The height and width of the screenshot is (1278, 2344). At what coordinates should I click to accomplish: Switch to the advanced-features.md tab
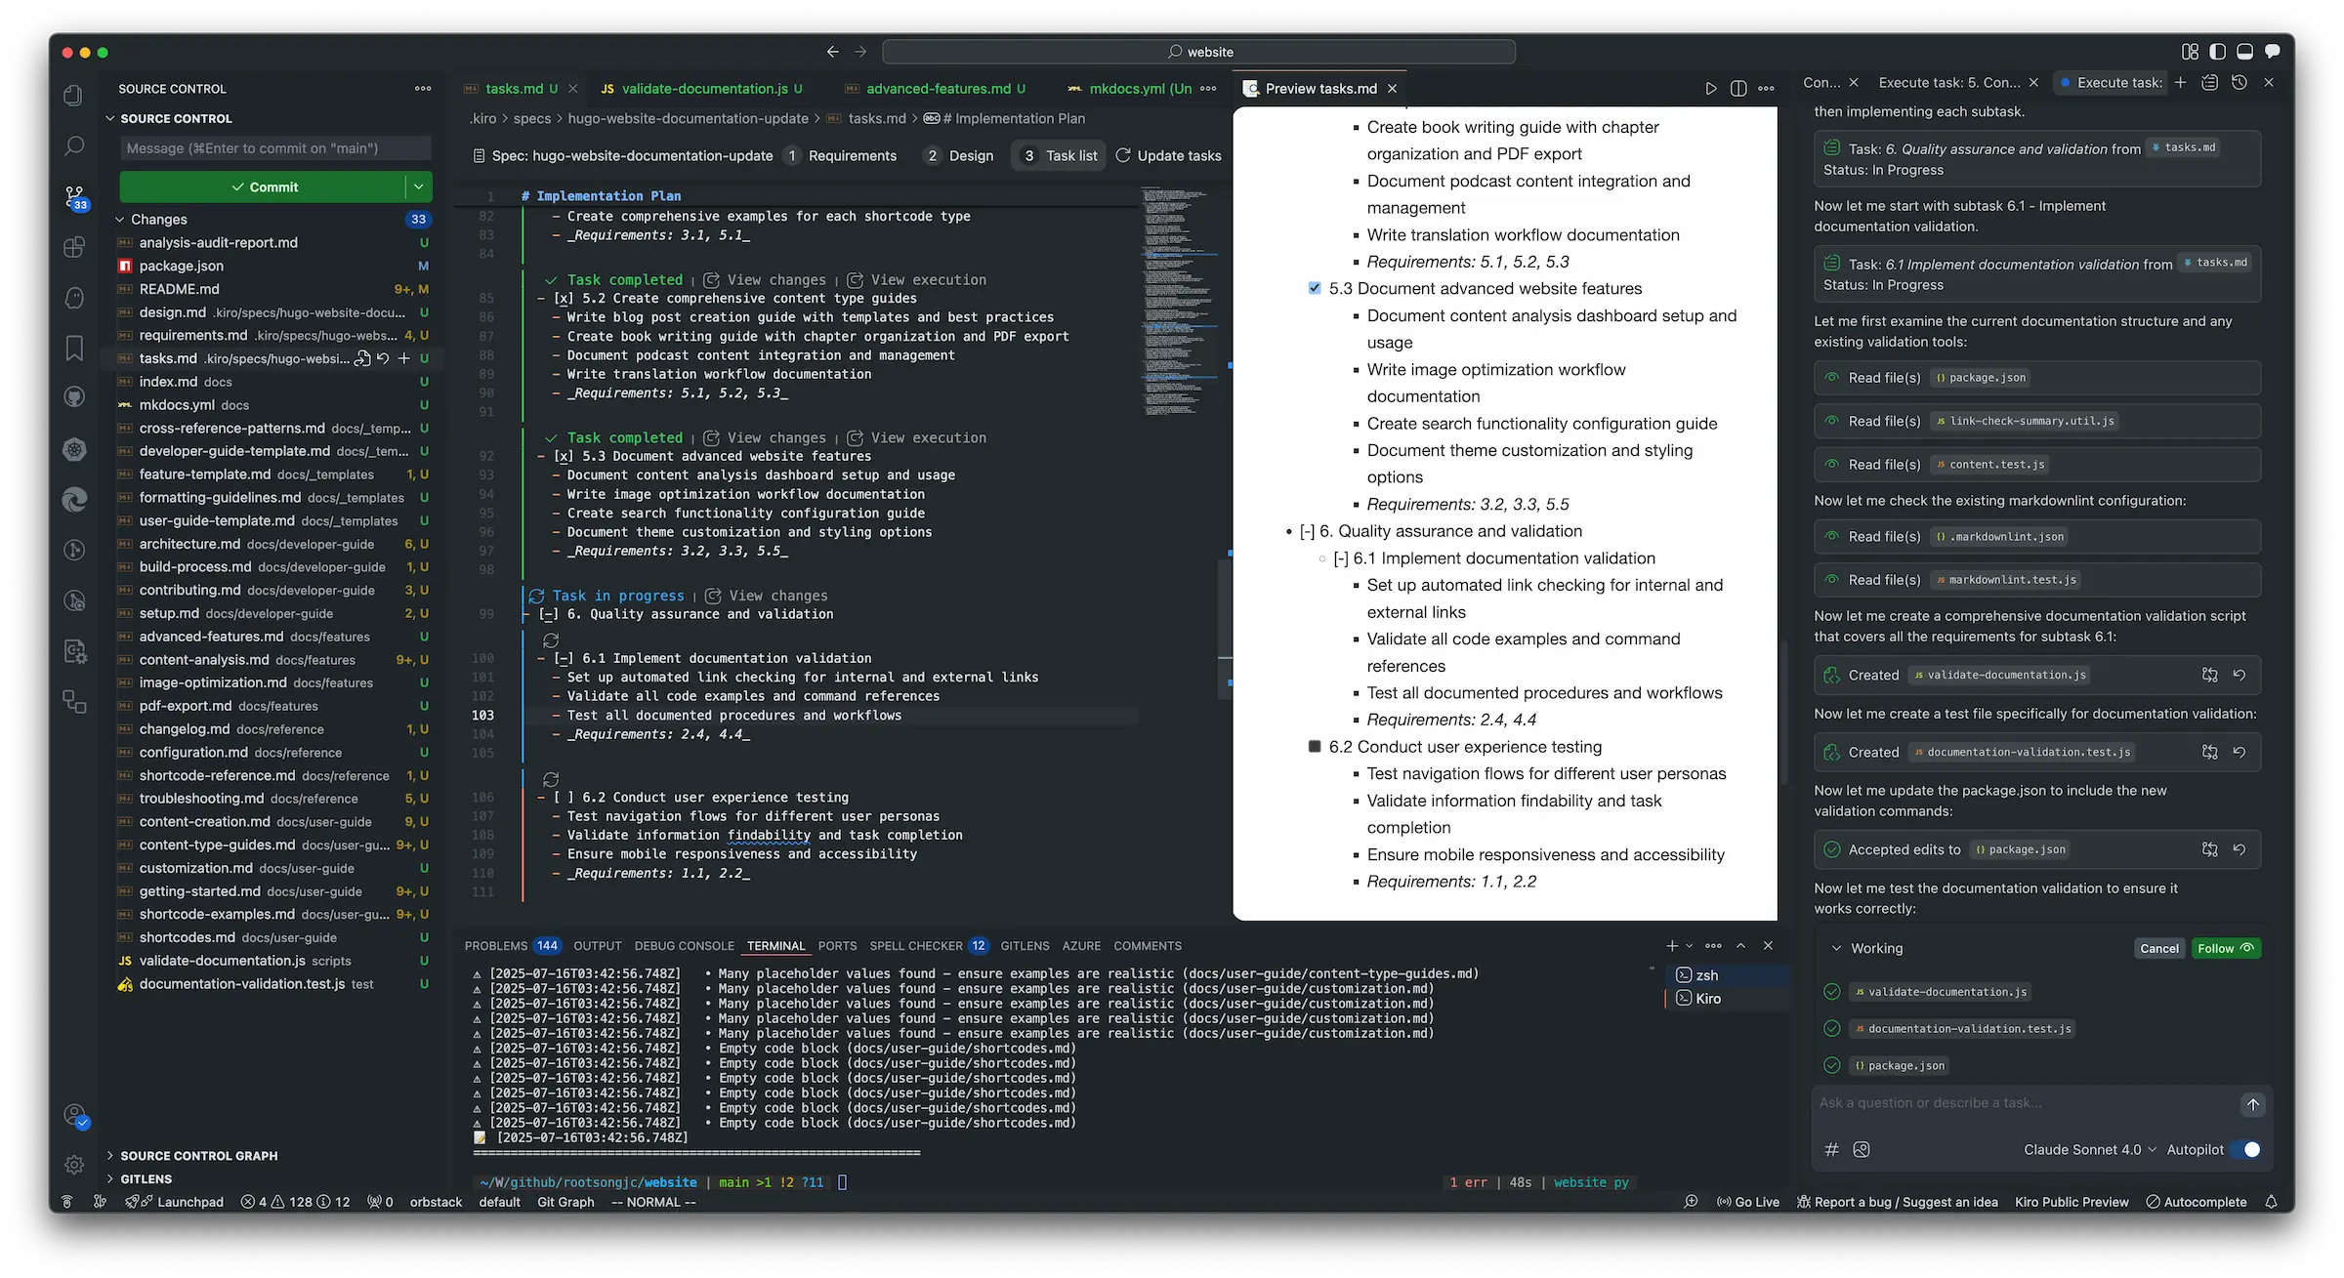[938, 89]
